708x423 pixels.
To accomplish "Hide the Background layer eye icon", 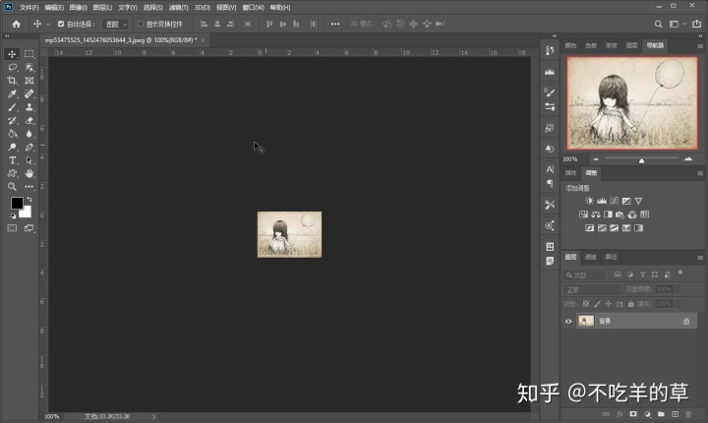I will coord(568,322).
